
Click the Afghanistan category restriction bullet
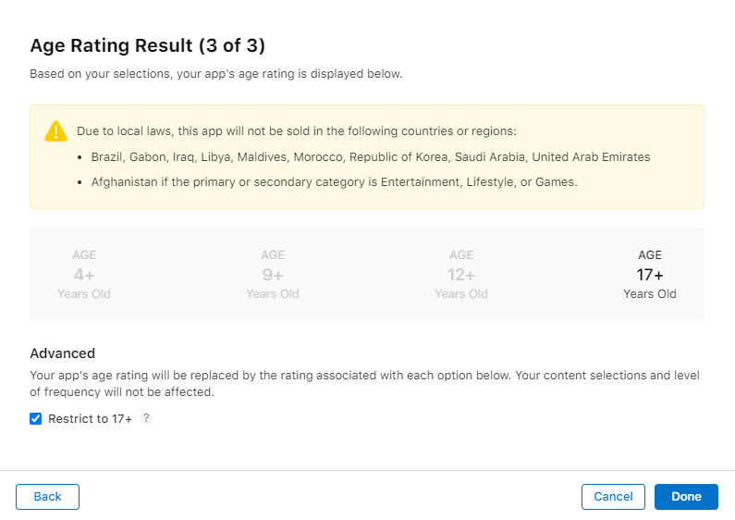coord(335,182)
